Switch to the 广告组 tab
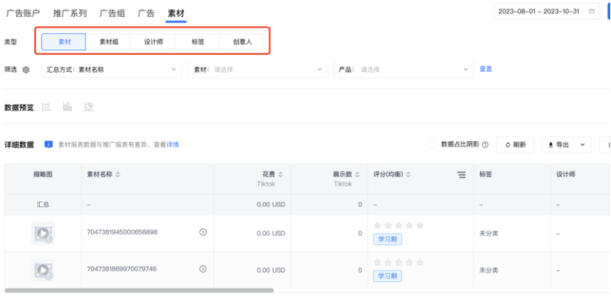 [x=112, y=13]
